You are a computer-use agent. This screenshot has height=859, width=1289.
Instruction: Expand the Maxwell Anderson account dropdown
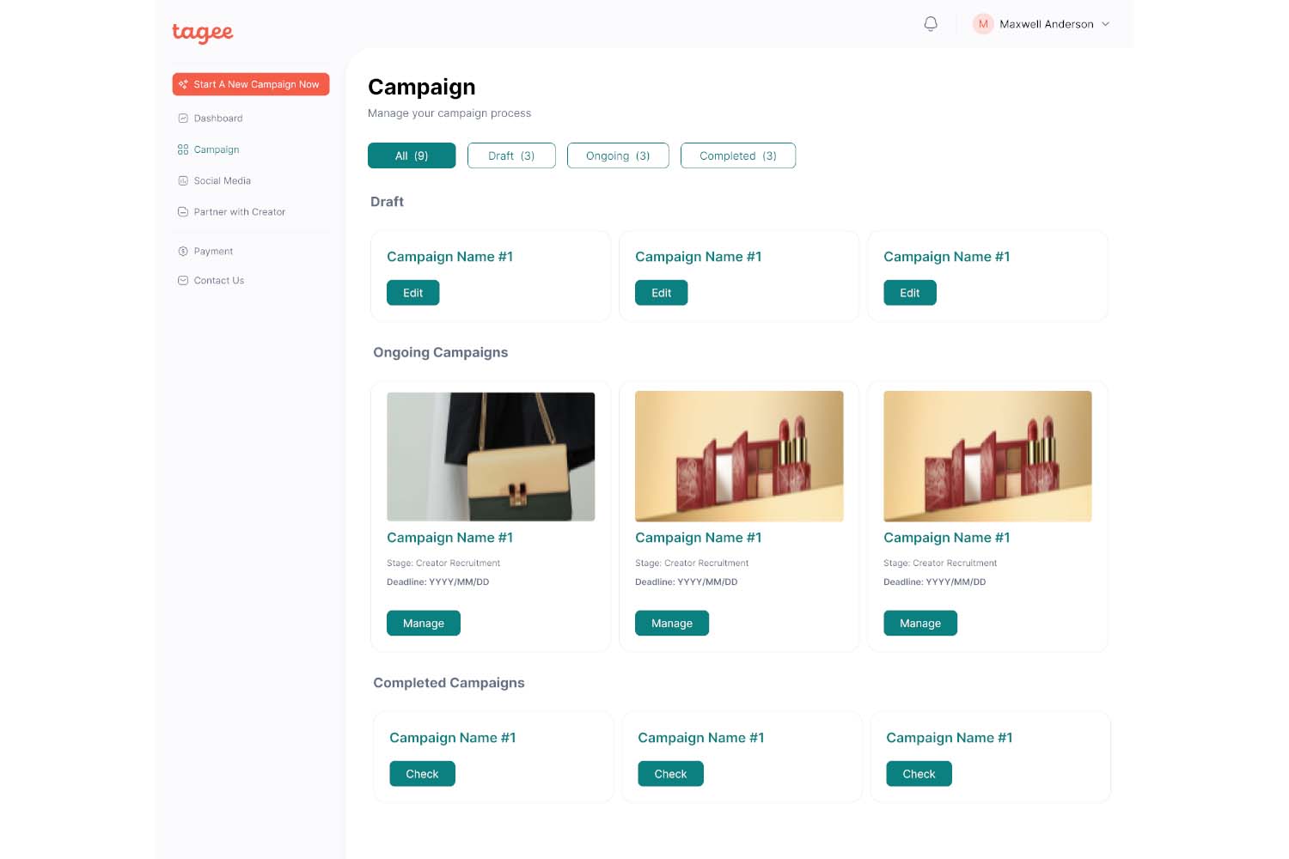tap(1105, 24)
